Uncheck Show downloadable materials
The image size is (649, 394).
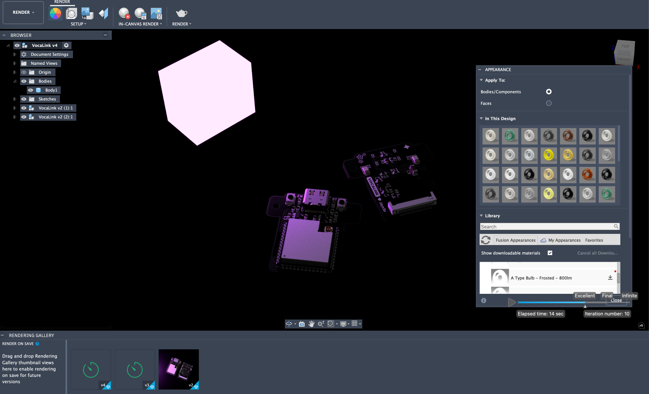point(550,253)
